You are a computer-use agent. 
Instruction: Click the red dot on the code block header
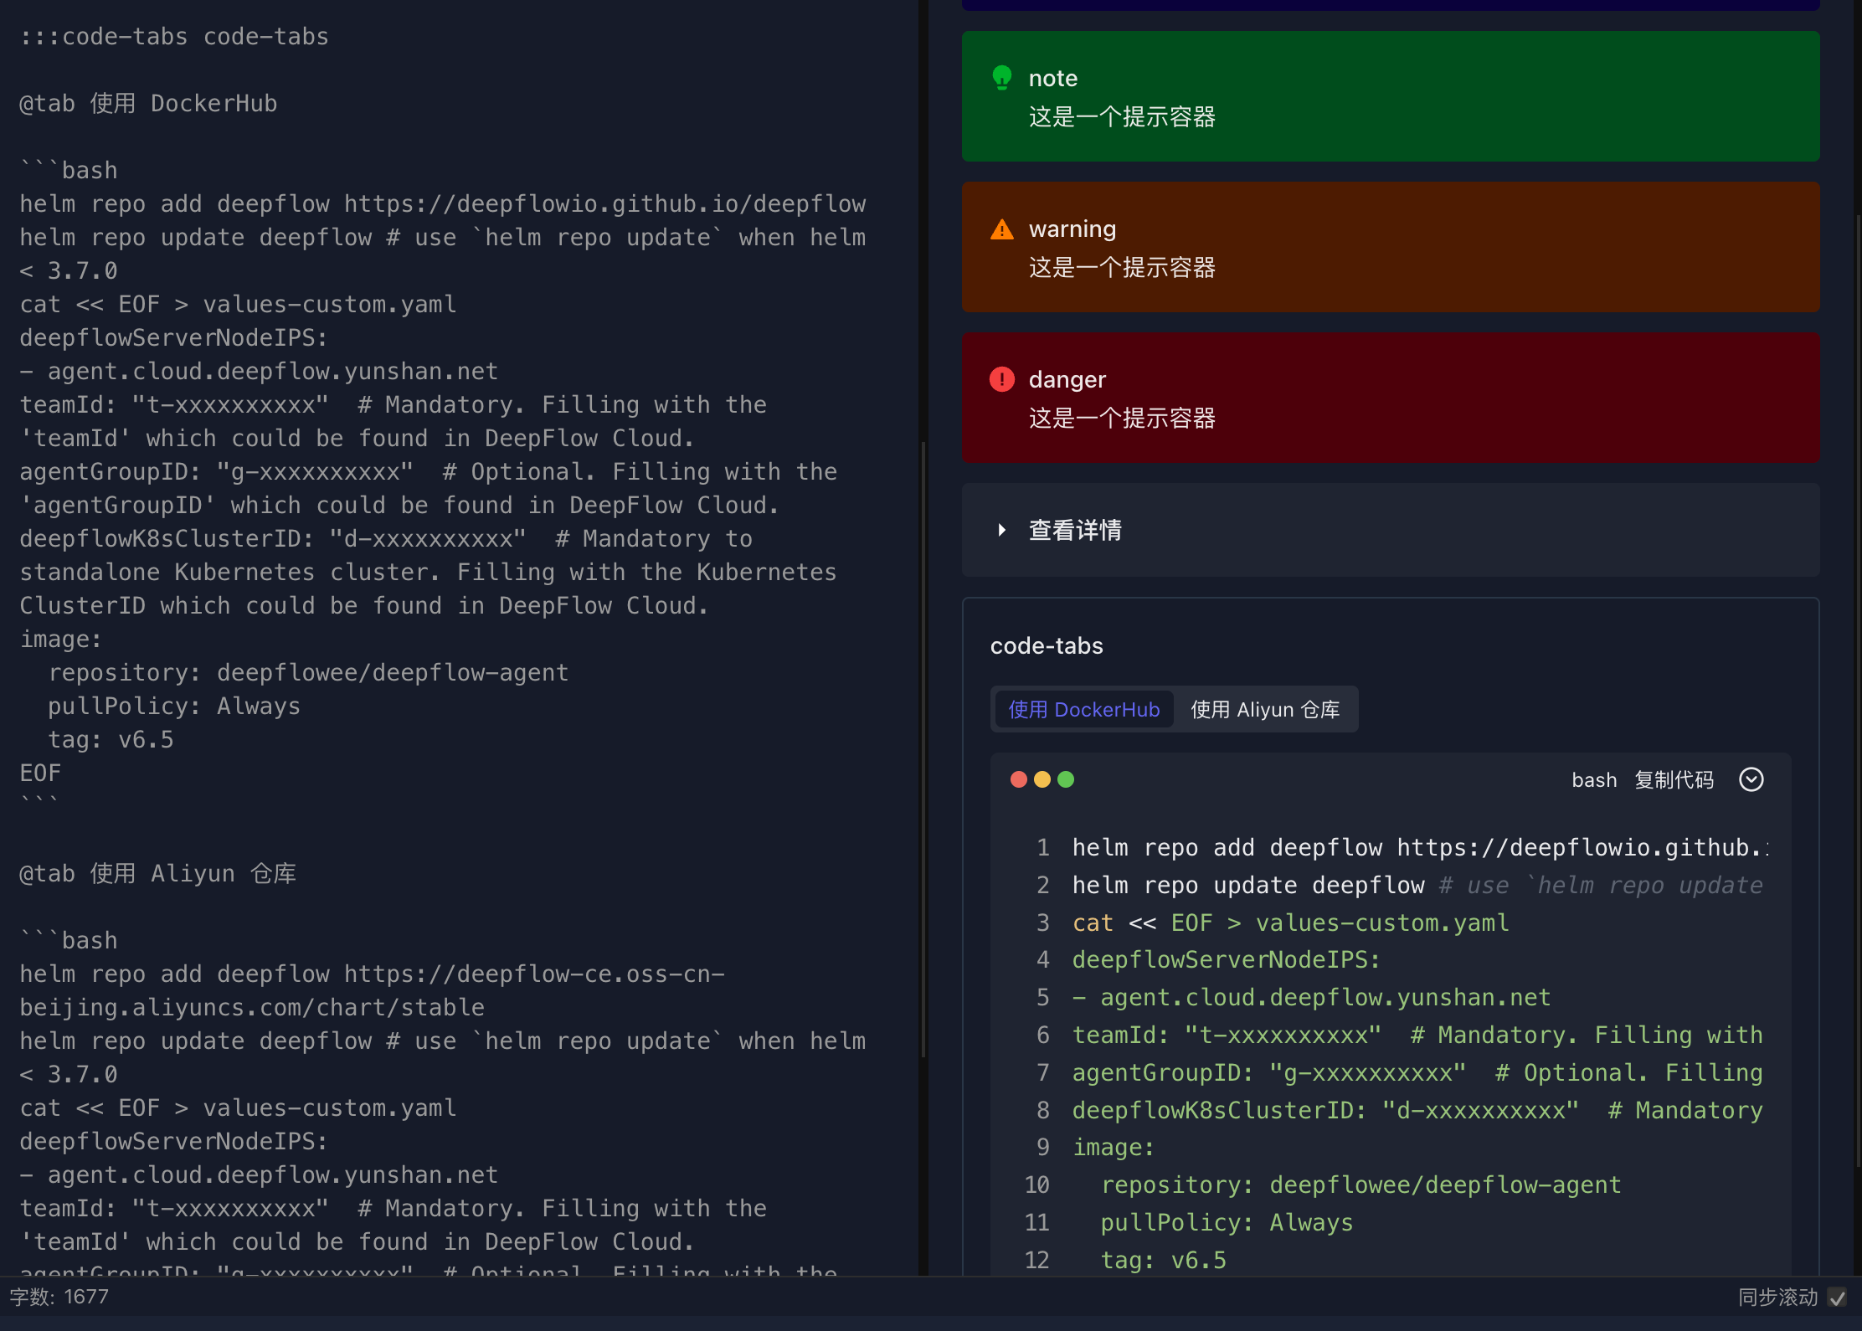(1018, 779)
